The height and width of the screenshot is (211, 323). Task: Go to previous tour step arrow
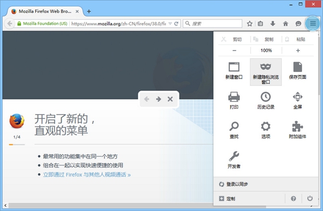[147, 99]
